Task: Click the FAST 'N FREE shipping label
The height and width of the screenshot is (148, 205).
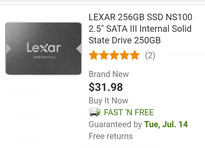Action: 129,112
